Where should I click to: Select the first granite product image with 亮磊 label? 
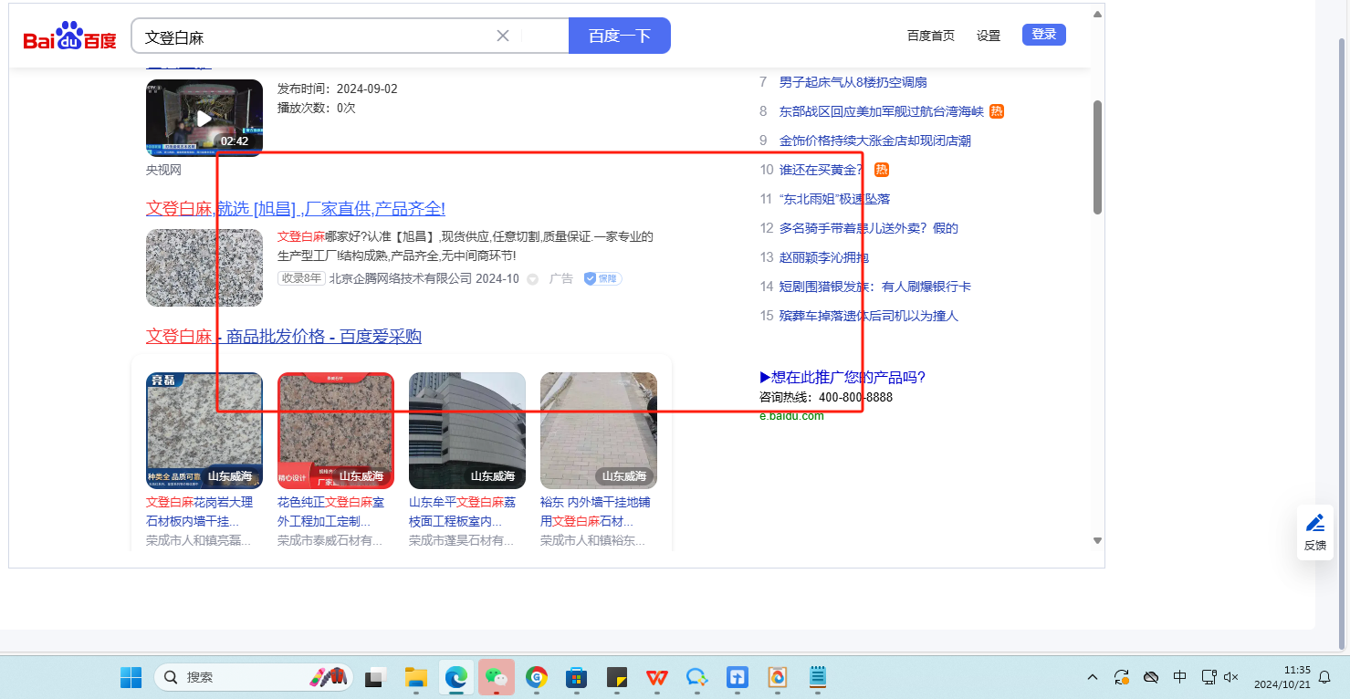point(204,431)
